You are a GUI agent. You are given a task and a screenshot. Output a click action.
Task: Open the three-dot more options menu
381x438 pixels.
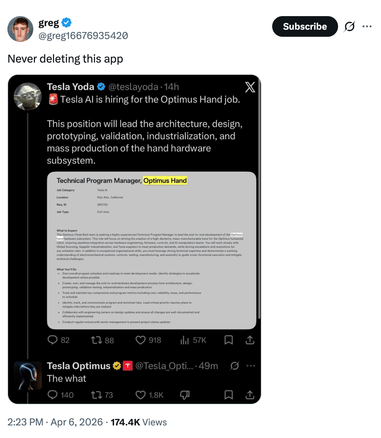point(367,26)
